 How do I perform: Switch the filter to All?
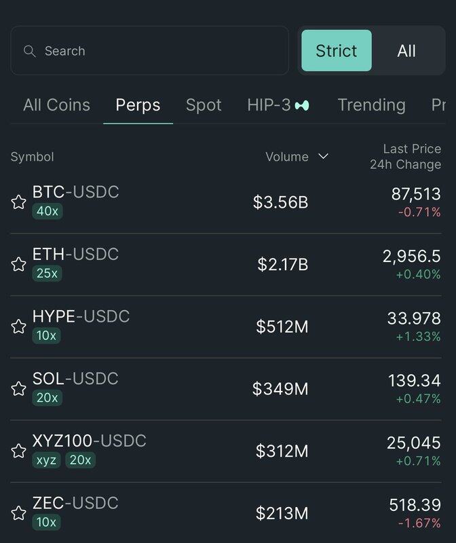point(406,51)
